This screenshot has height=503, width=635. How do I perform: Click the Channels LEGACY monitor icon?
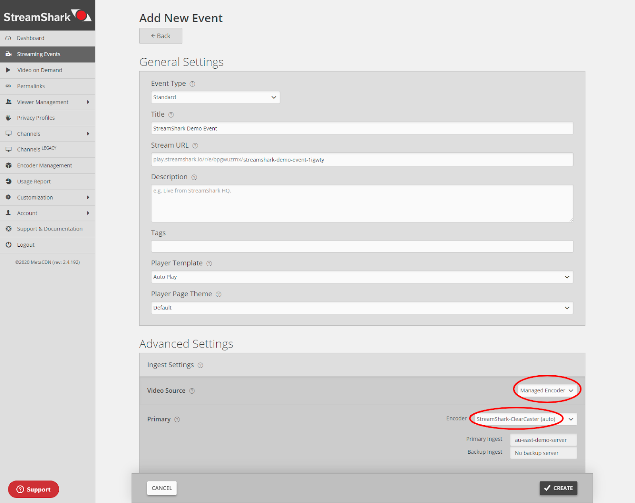click(8, 150)
